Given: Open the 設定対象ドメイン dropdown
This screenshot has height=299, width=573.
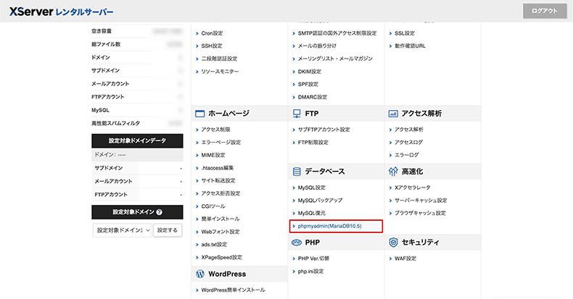Looking at the screenshot, I should [121, 229].
